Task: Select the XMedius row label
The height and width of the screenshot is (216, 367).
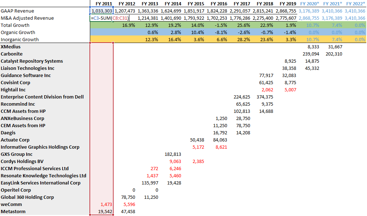Action: tap(10, 47)
